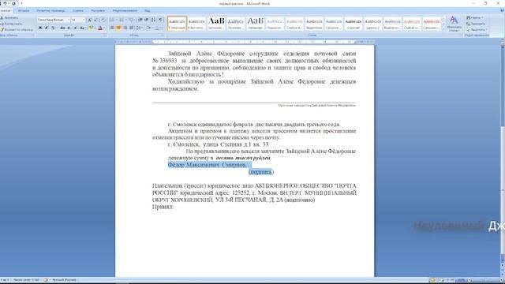Click the Copy command in clipboard group
This screenshot has height=284, width=505.
pos(11,24)
